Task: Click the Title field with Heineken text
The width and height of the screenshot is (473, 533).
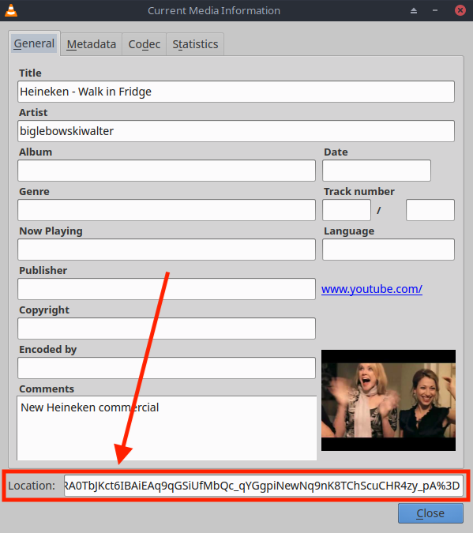Action: (x=236, y=92)
